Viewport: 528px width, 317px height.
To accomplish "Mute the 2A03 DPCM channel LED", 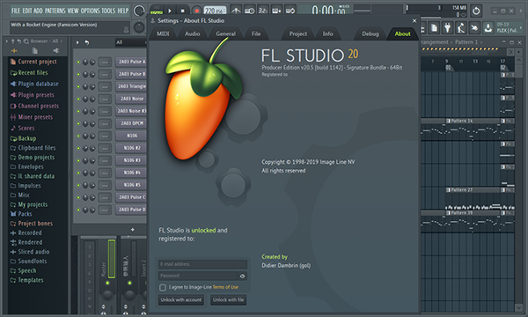I will click(78, 123).
